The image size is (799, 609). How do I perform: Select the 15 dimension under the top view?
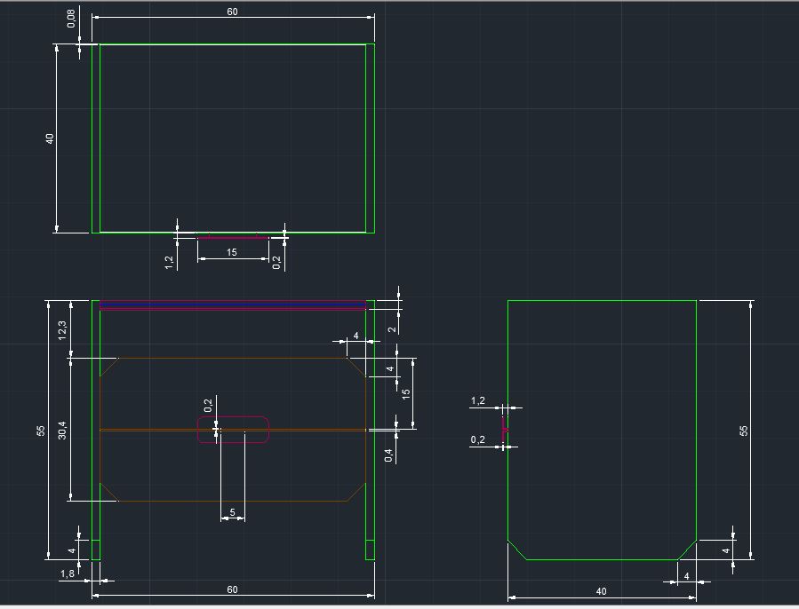pos(232,252)
